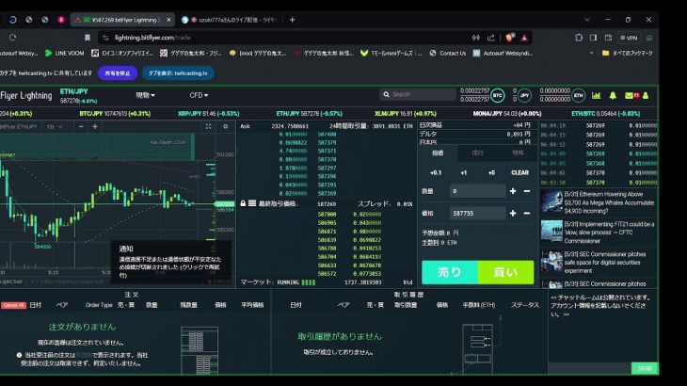687x386 pixels.
Task: Click the ETH balance coin icon
Action: click(x=580, y=95)
